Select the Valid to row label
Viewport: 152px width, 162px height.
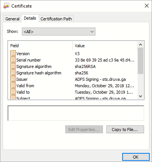23,92
